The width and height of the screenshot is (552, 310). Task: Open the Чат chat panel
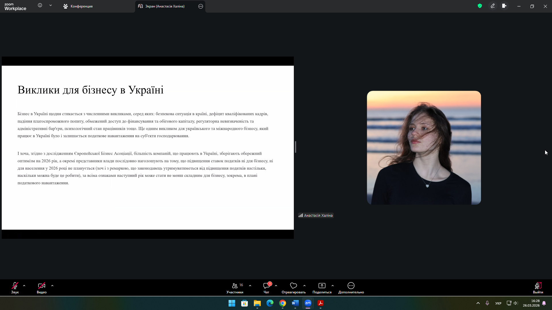(x=266, y=288)
